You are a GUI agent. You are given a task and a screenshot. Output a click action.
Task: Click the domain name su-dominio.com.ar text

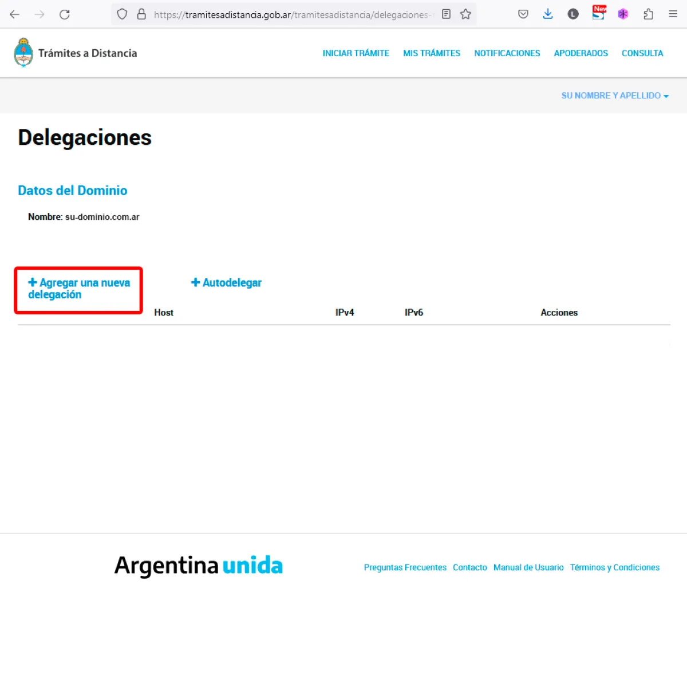pyautogui.click(x=102, y=217)
